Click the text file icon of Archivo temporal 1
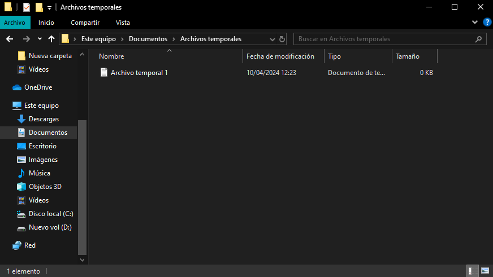The height and width of the screenshot is (277, 493). coord(104,72)
